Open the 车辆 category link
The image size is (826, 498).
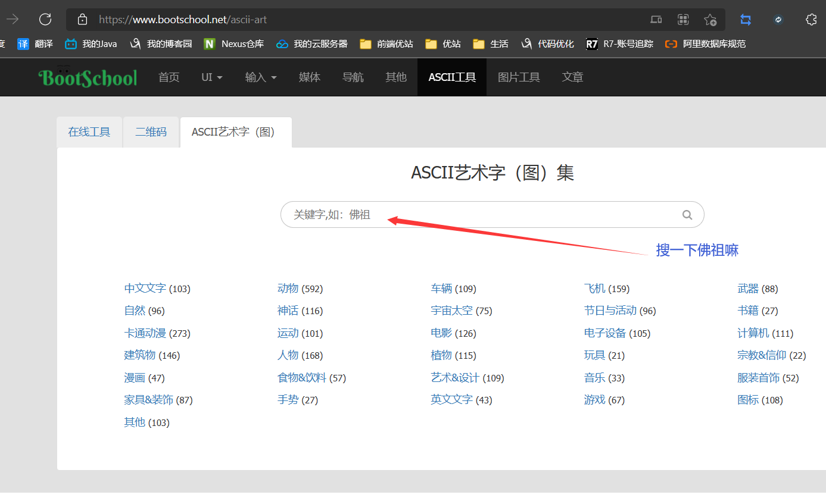(441, 289)
